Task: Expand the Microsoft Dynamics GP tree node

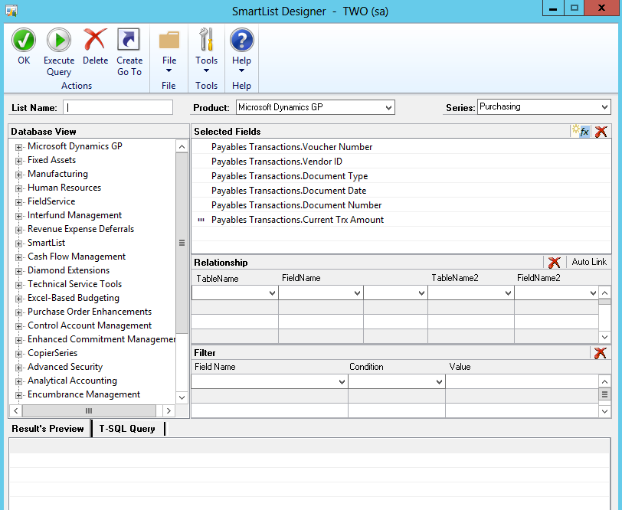Action: [18, 147]
